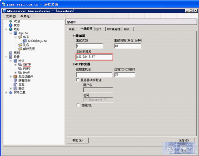
Task: Click the ll2138@esyu.cn account icon
Action: (25, 41)
